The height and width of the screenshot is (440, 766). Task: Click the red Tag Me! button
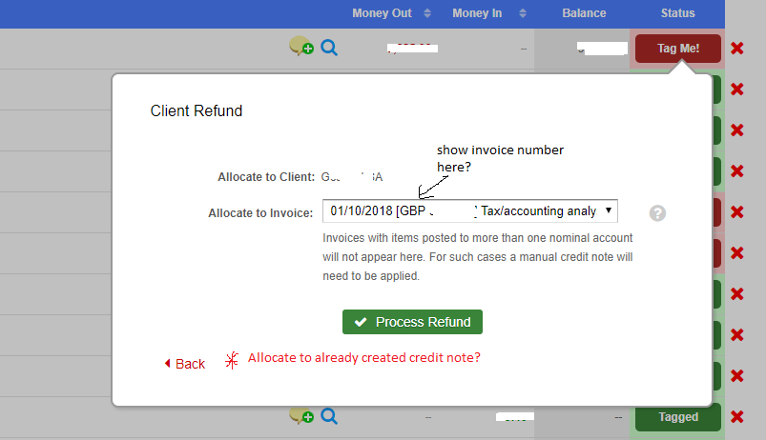[677, 48]
